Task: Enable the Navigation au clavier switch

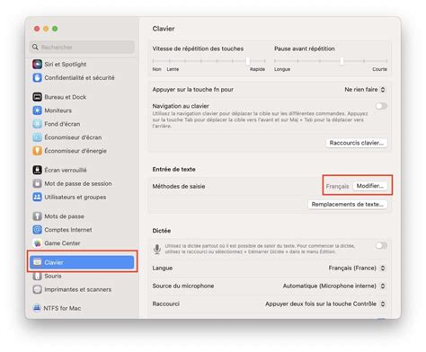Action: 381,106
